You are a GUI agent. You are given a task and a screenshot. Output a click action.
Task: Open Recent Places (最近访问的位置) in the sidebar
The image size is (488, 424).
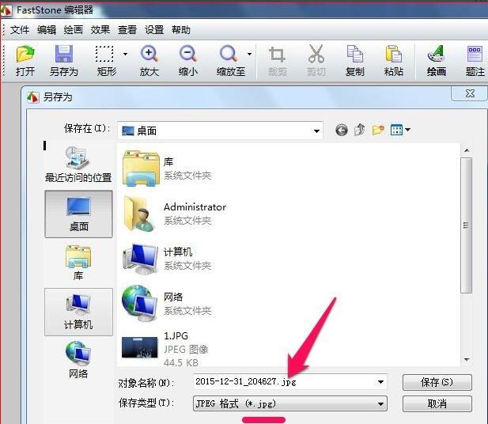click(x=78, y=165)
